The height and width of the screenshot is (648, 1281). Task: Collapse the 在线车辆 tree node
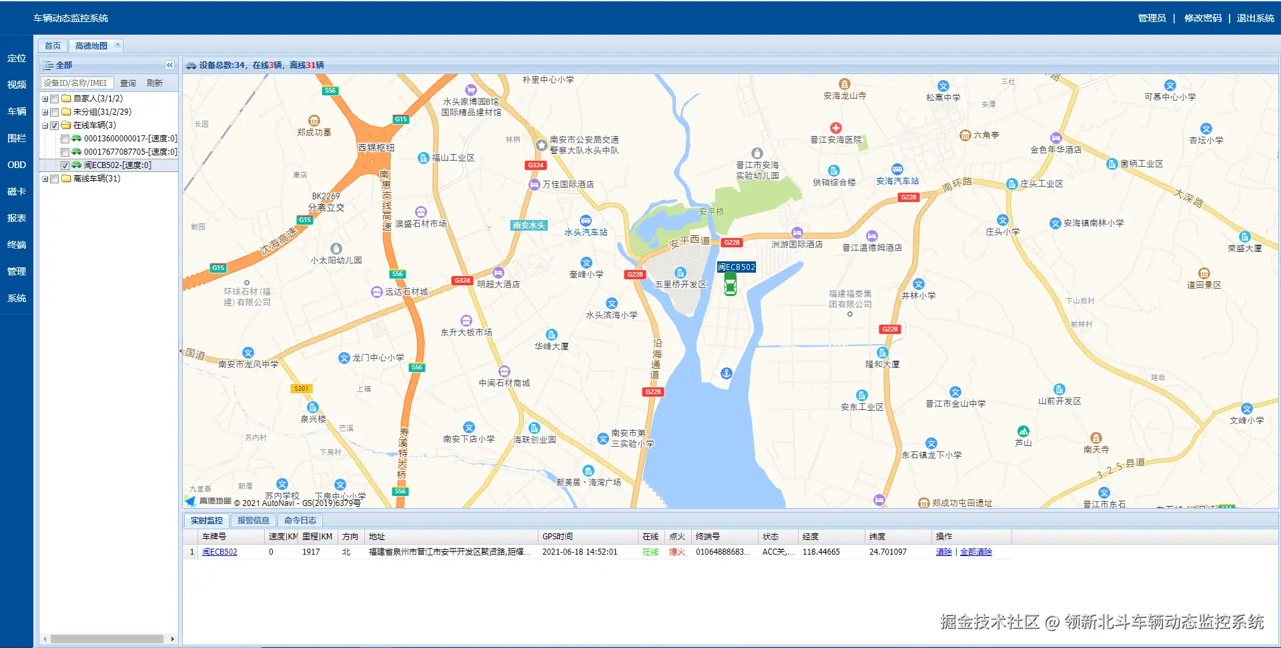click(45, 125)
